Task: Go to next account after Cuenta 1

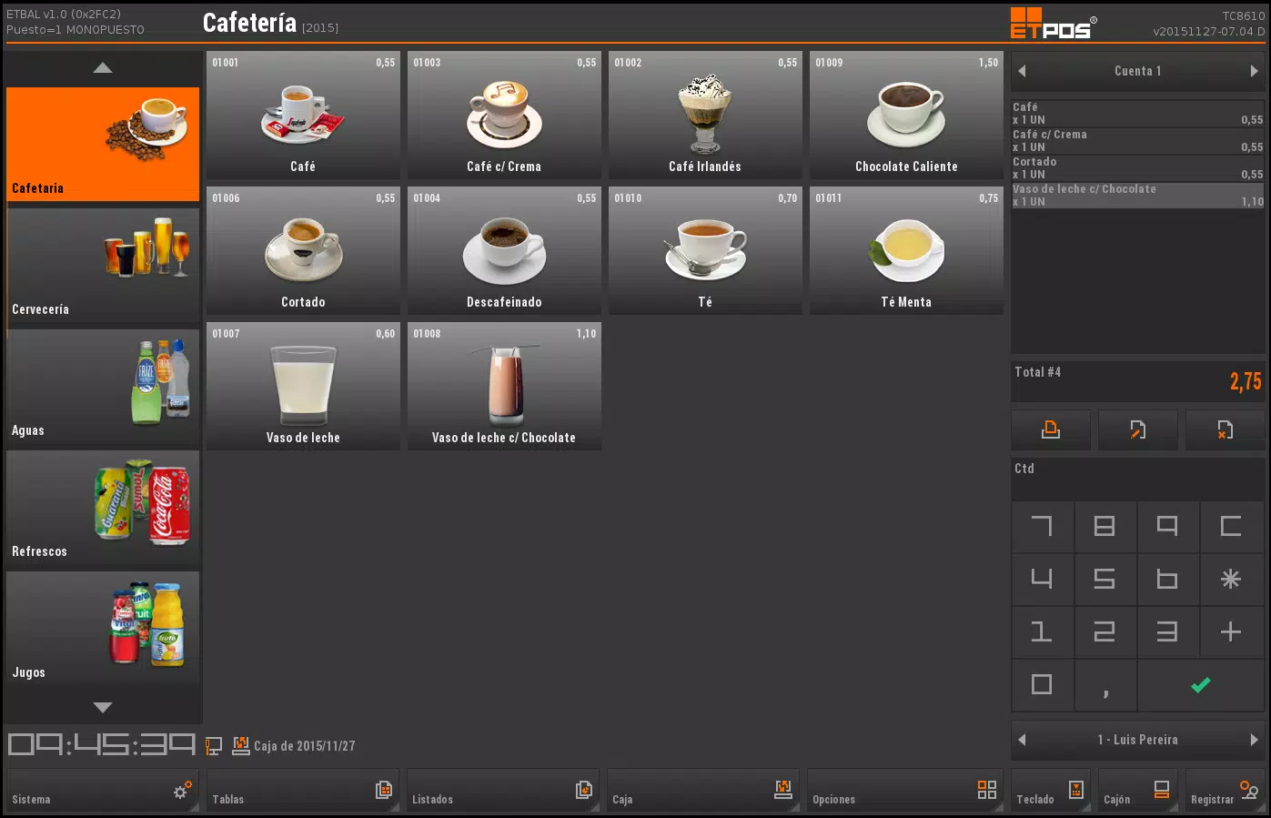Action: pos(1255,71)
